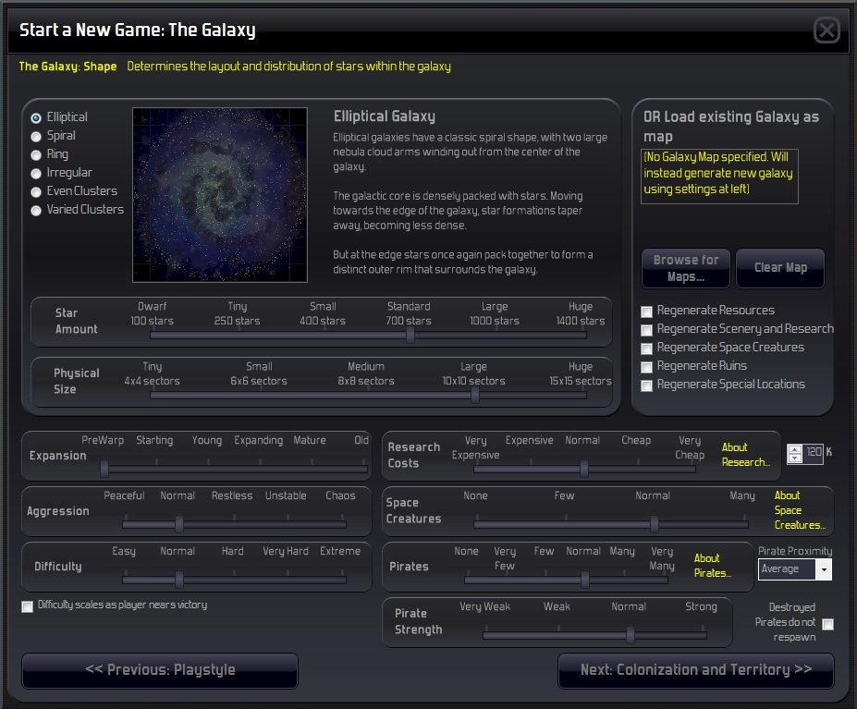Click Many space creatures label
857x709 pixels.
(x=742, y=495)
